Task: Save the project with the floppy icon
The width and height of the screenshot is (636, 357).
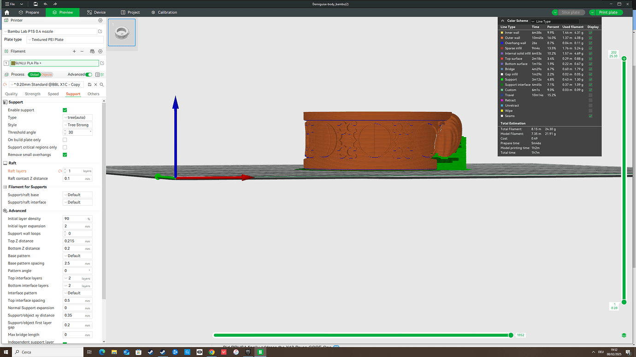Action: pos(35,4)
